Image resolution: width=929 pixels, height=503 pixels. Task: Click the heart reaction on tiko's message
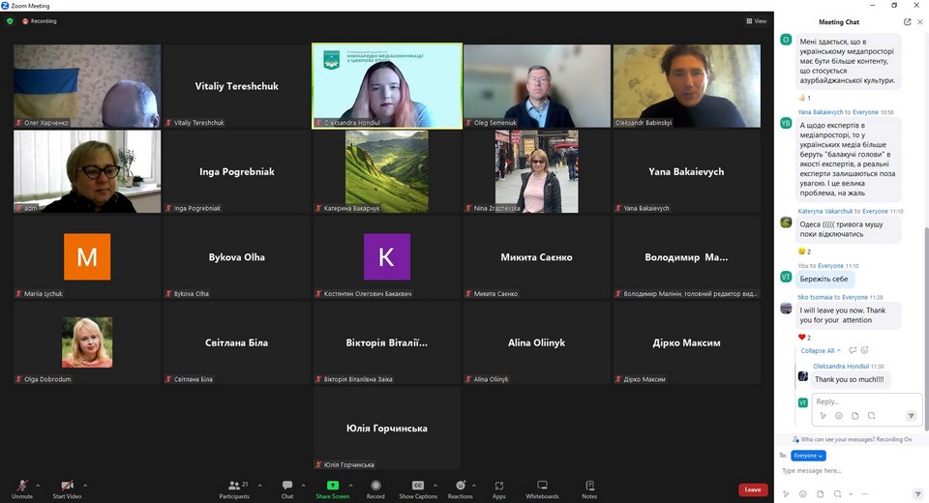pos(802,337)
